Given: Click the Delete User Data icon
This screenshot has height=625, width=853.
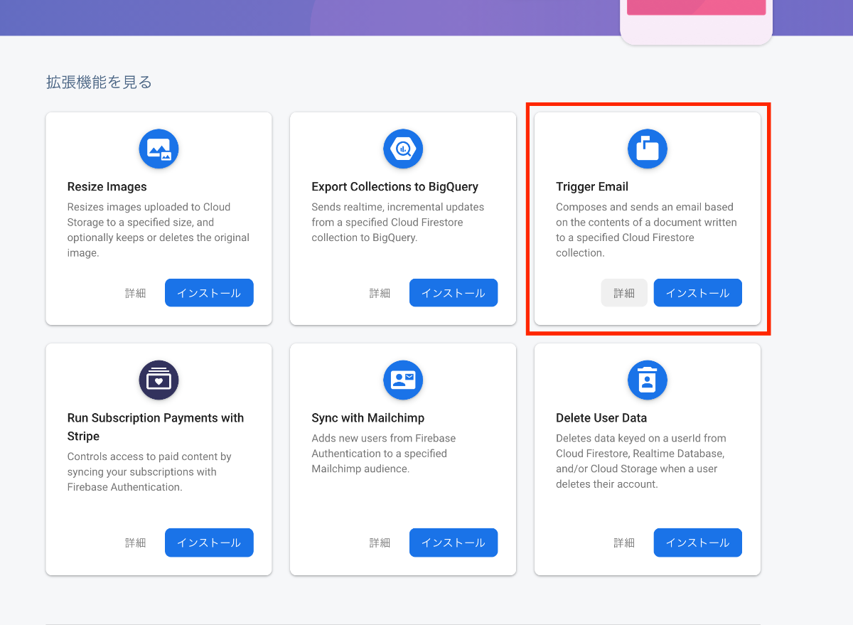Looking at the screenshot, I should [648, 380].
